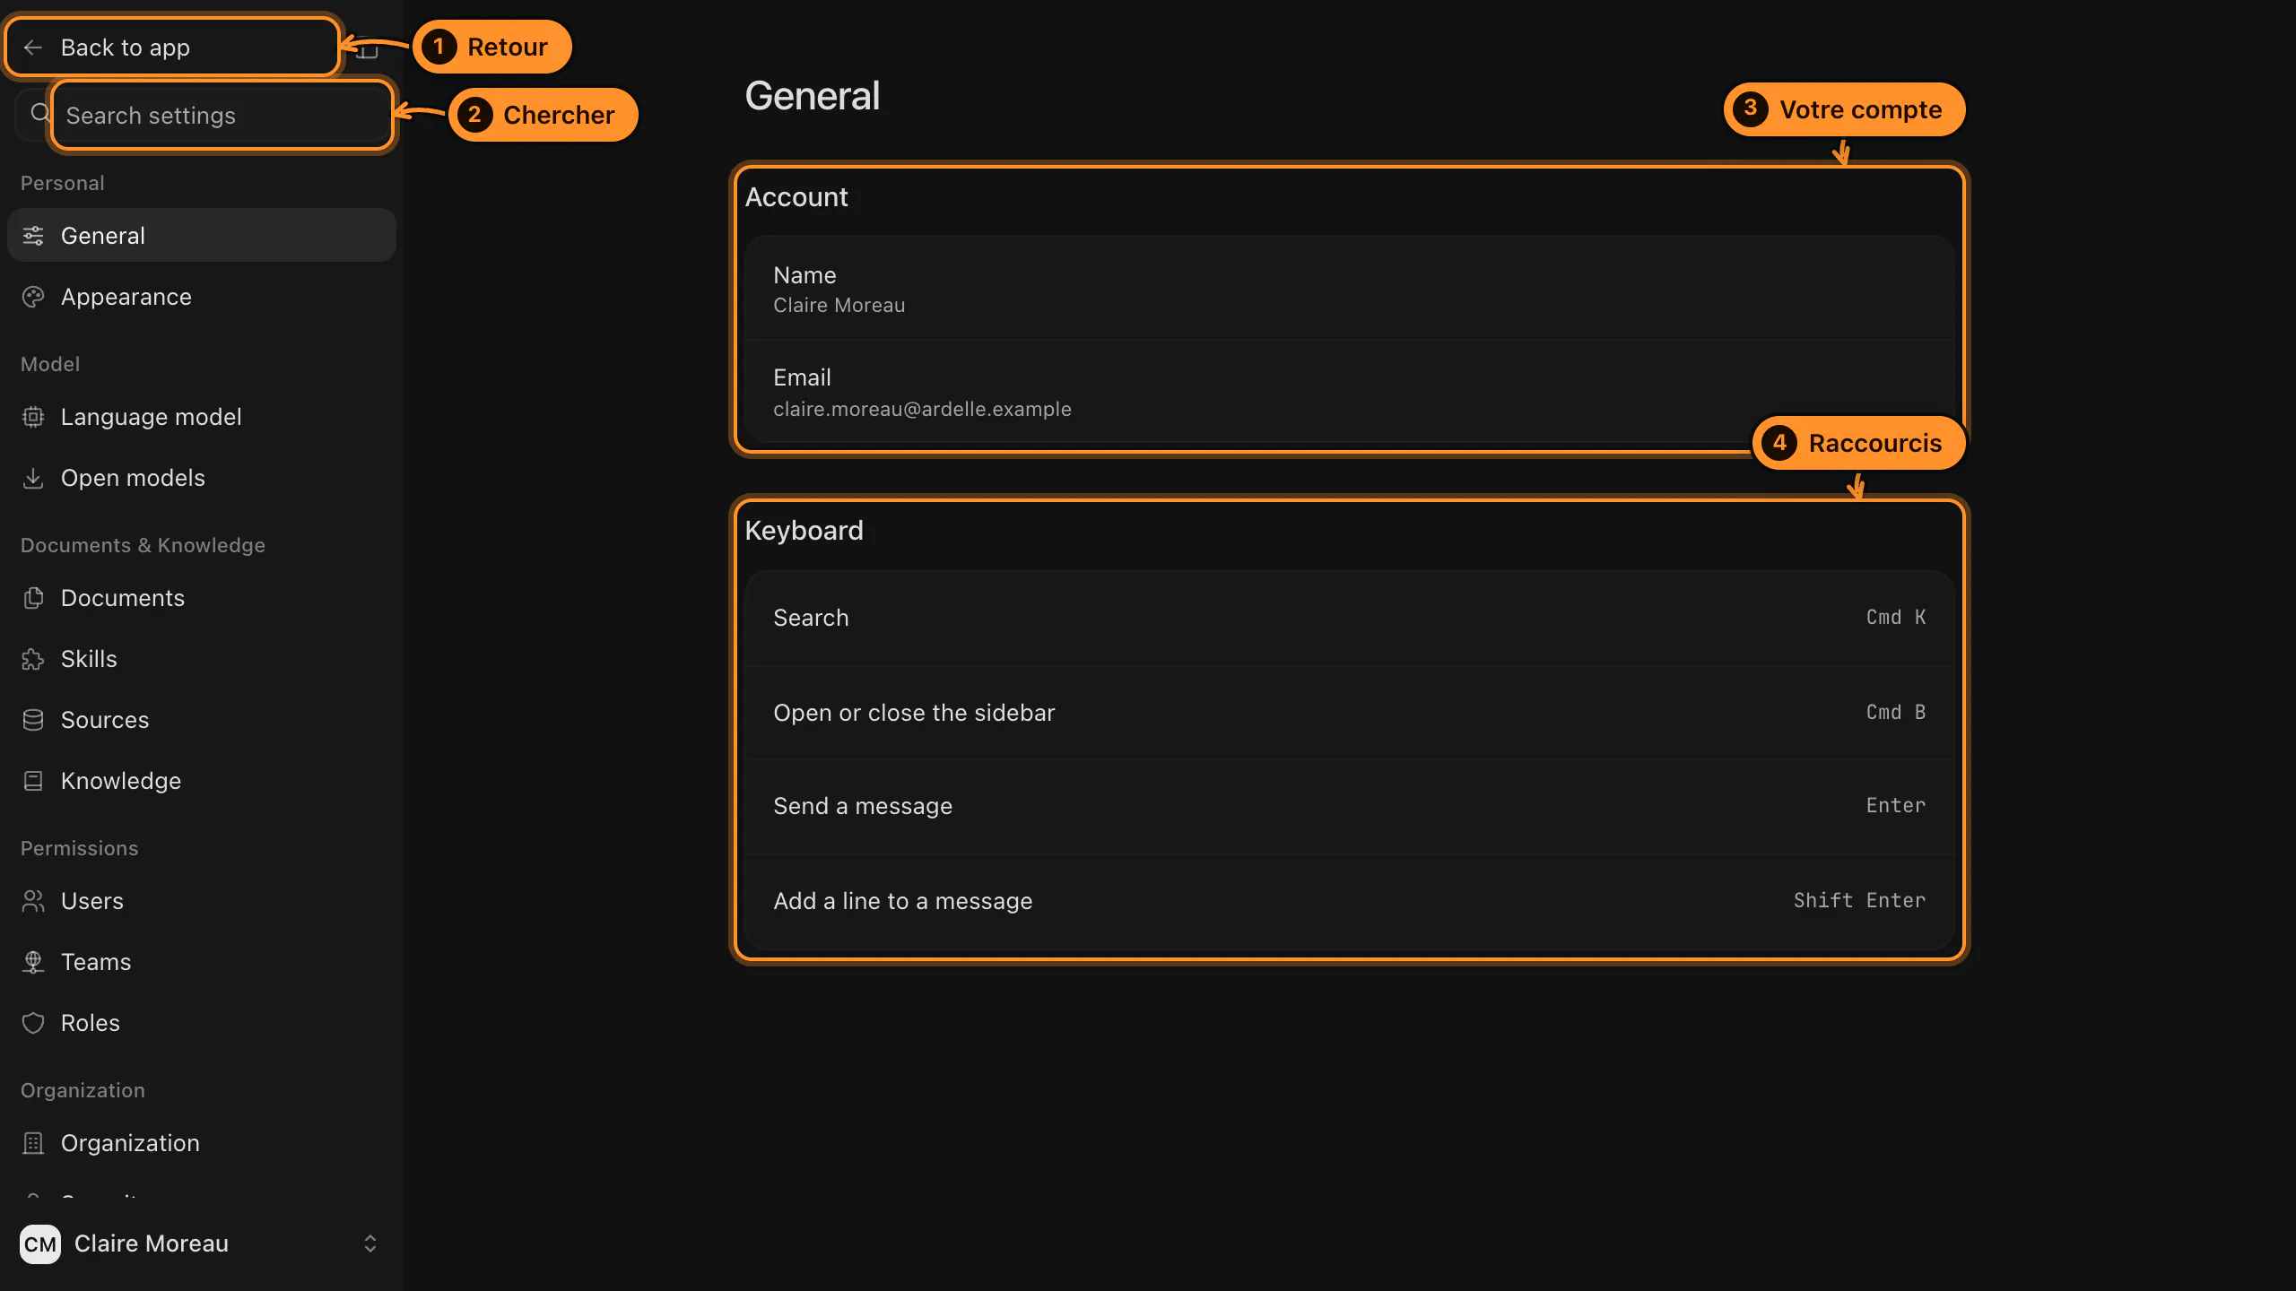Open the Roles settings
This screenshot has width=2296, height=1291.
point(202,1023)
